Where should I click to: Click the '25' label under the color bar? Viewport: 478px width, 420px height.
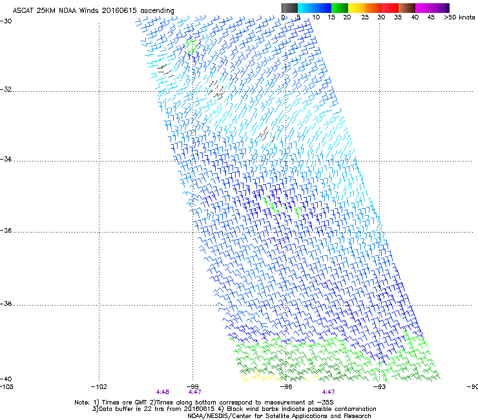coord(365,17)
